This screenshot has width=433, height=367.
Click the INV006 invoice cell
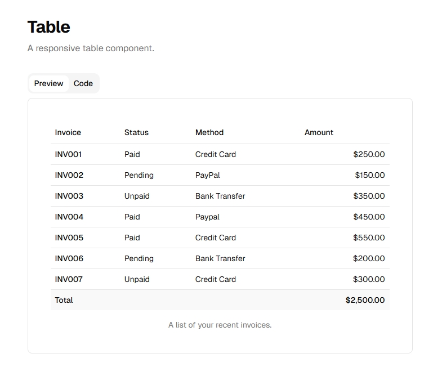coord(69,258)
